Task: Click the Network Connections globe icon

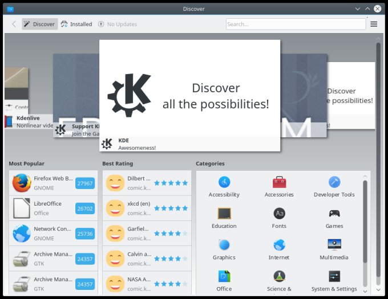Action: 22,234
